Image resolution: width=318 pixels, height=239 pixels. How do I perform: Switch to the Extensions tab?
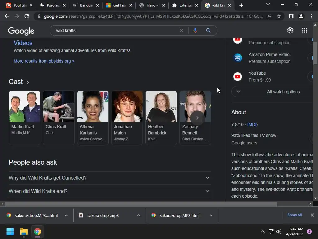(x=183, y=5)
